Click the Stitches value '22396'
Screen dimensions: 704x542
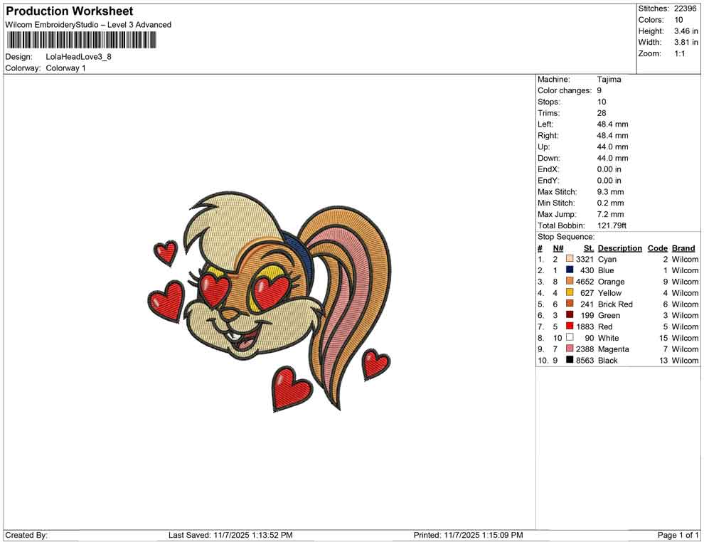685,9
